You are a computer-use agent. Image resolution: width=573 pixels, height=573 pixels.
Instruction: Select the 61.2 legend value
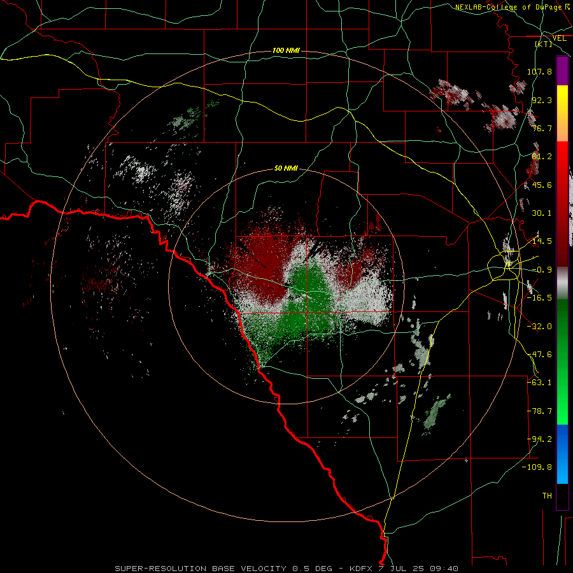[x=542, y=157]
